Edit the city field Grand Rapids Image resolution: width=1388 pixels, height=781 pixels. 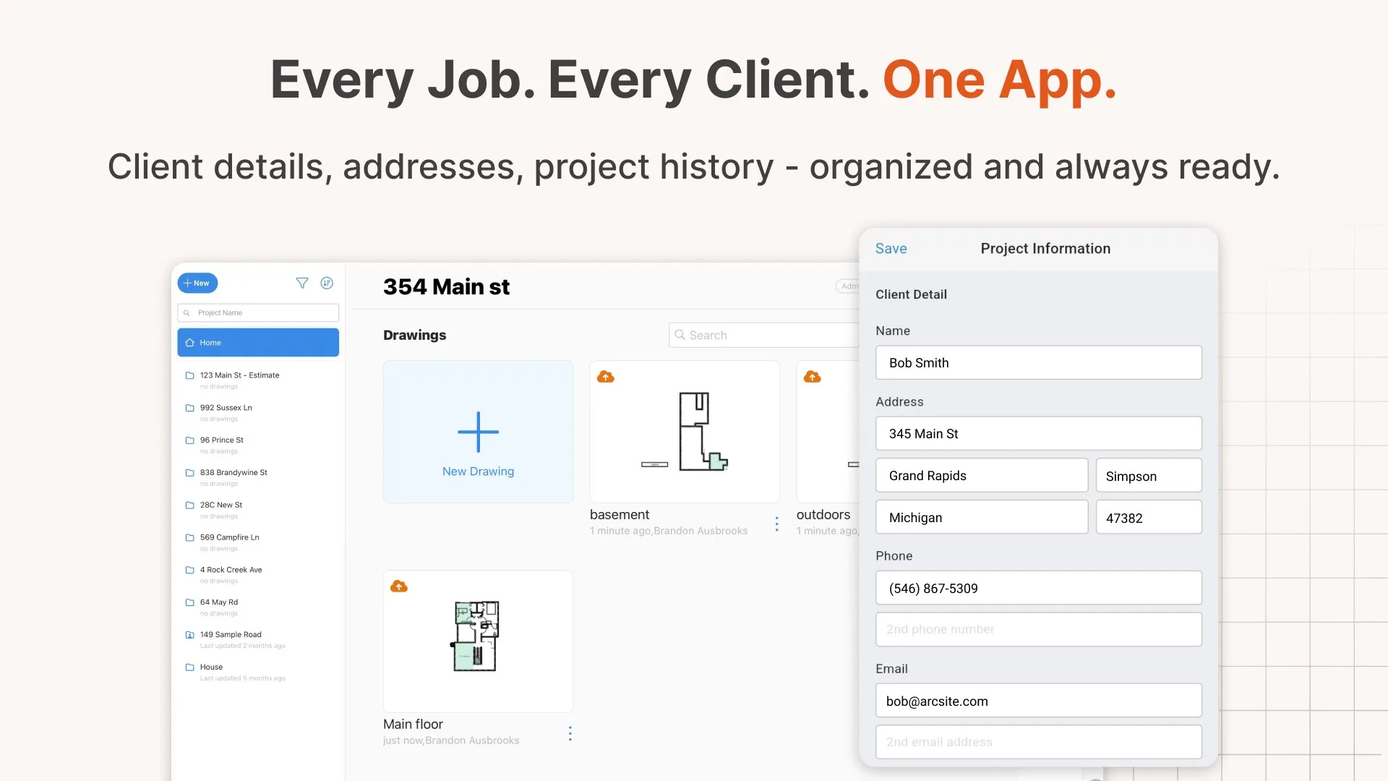point(982,476)
